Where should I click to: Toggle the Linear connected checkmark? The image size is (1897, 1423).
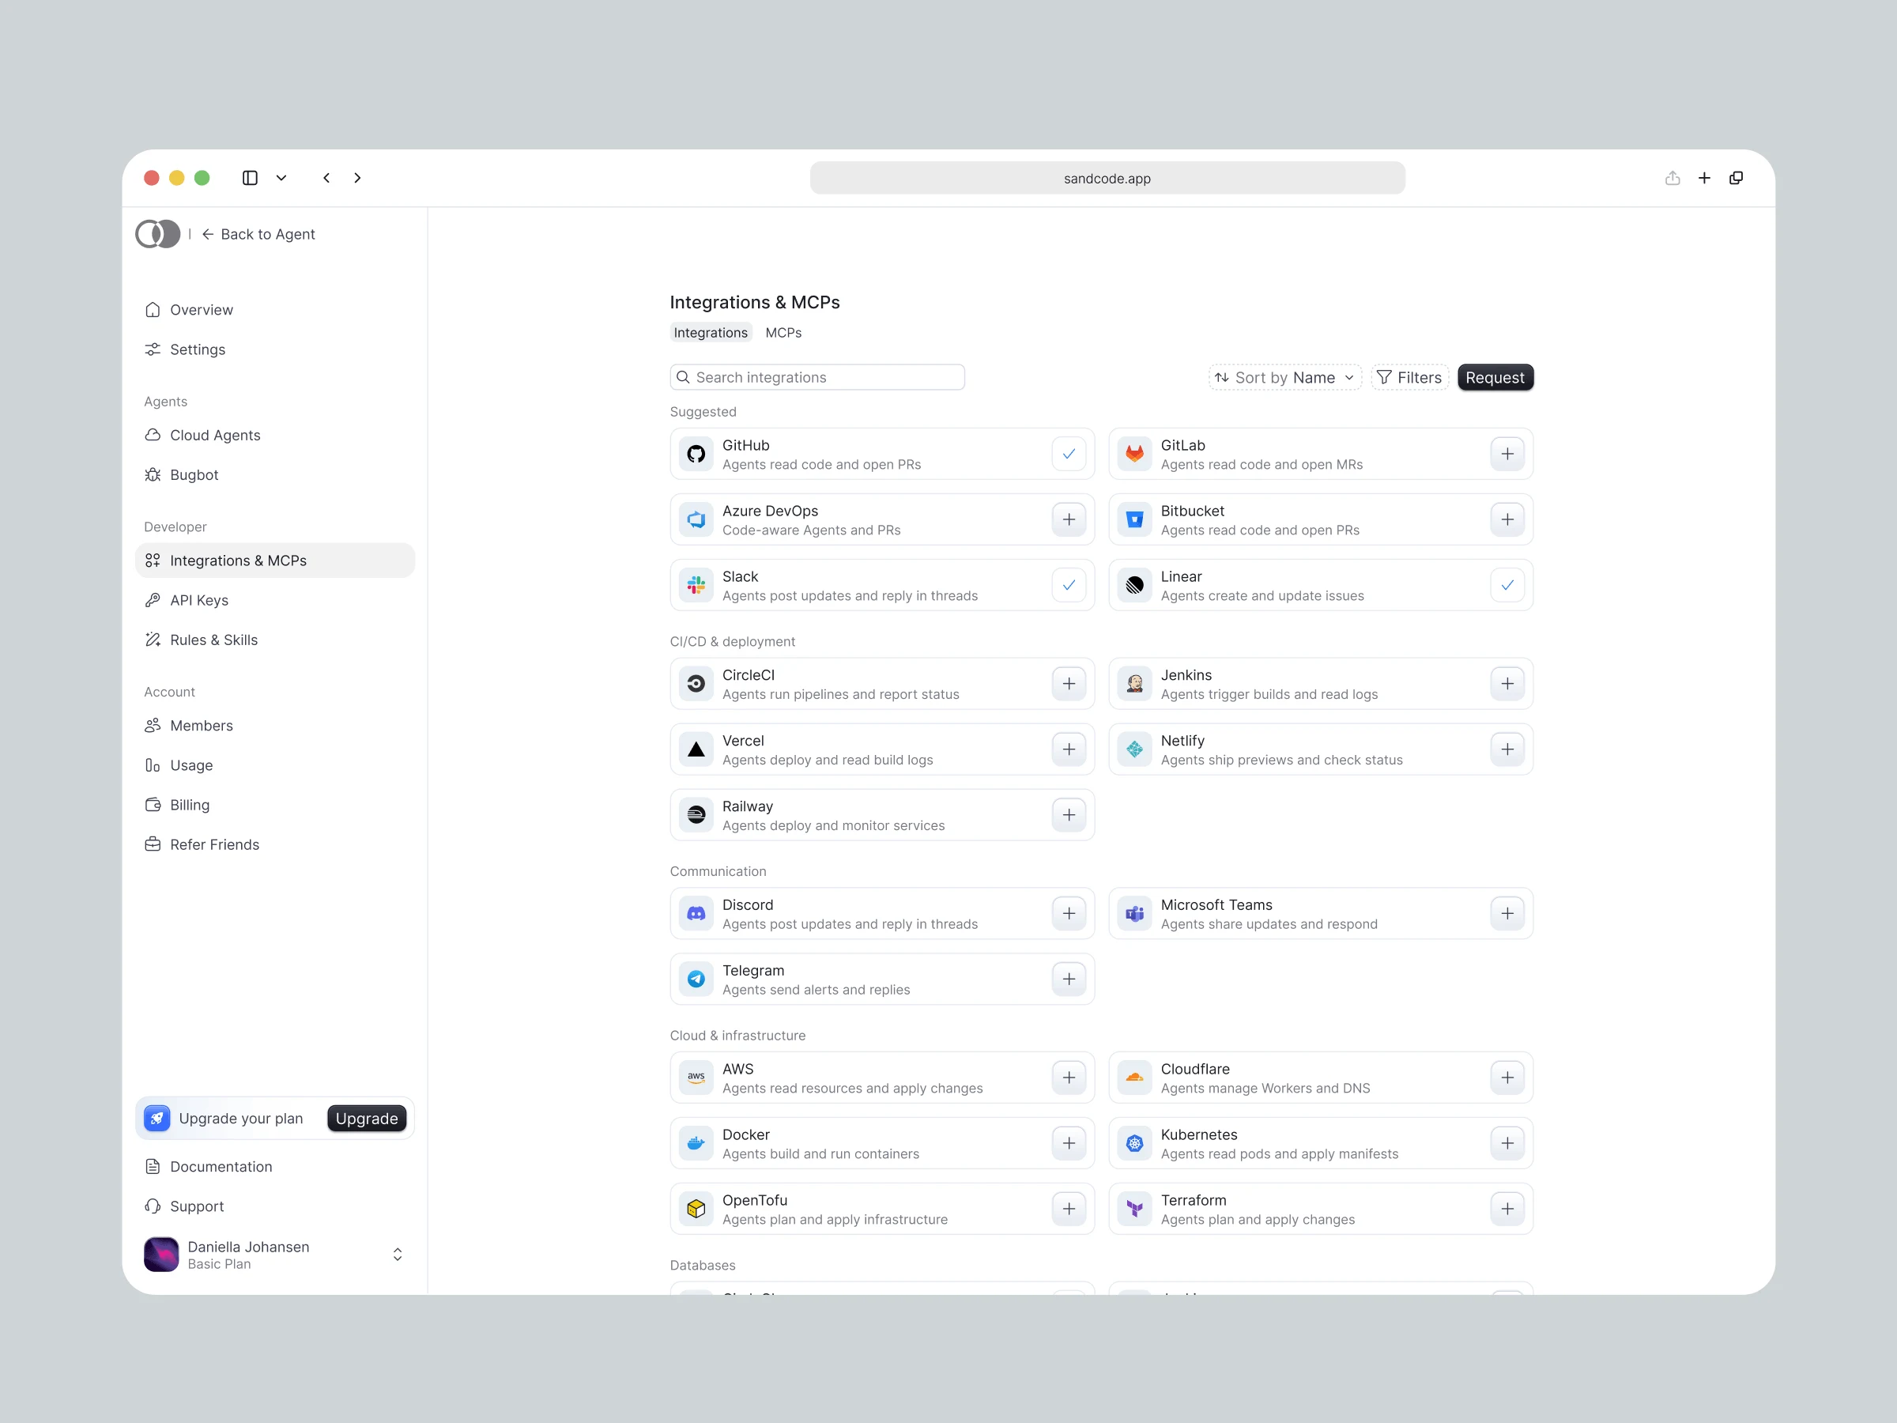[x=1507, y=585]
